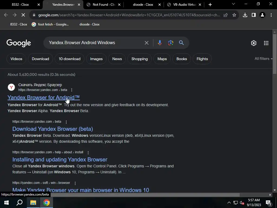Open options for Скачать Яндекс Браузер result
Screen dimensions: 277x208
click(x=71, y=90)
